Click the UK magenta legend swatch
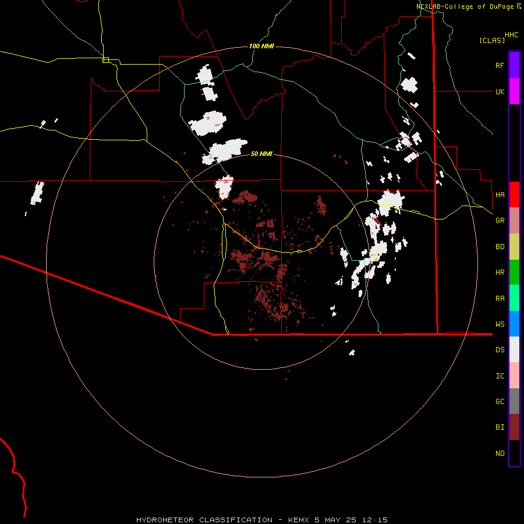Viewport: 524px width, 524px height. pos(514,91)
